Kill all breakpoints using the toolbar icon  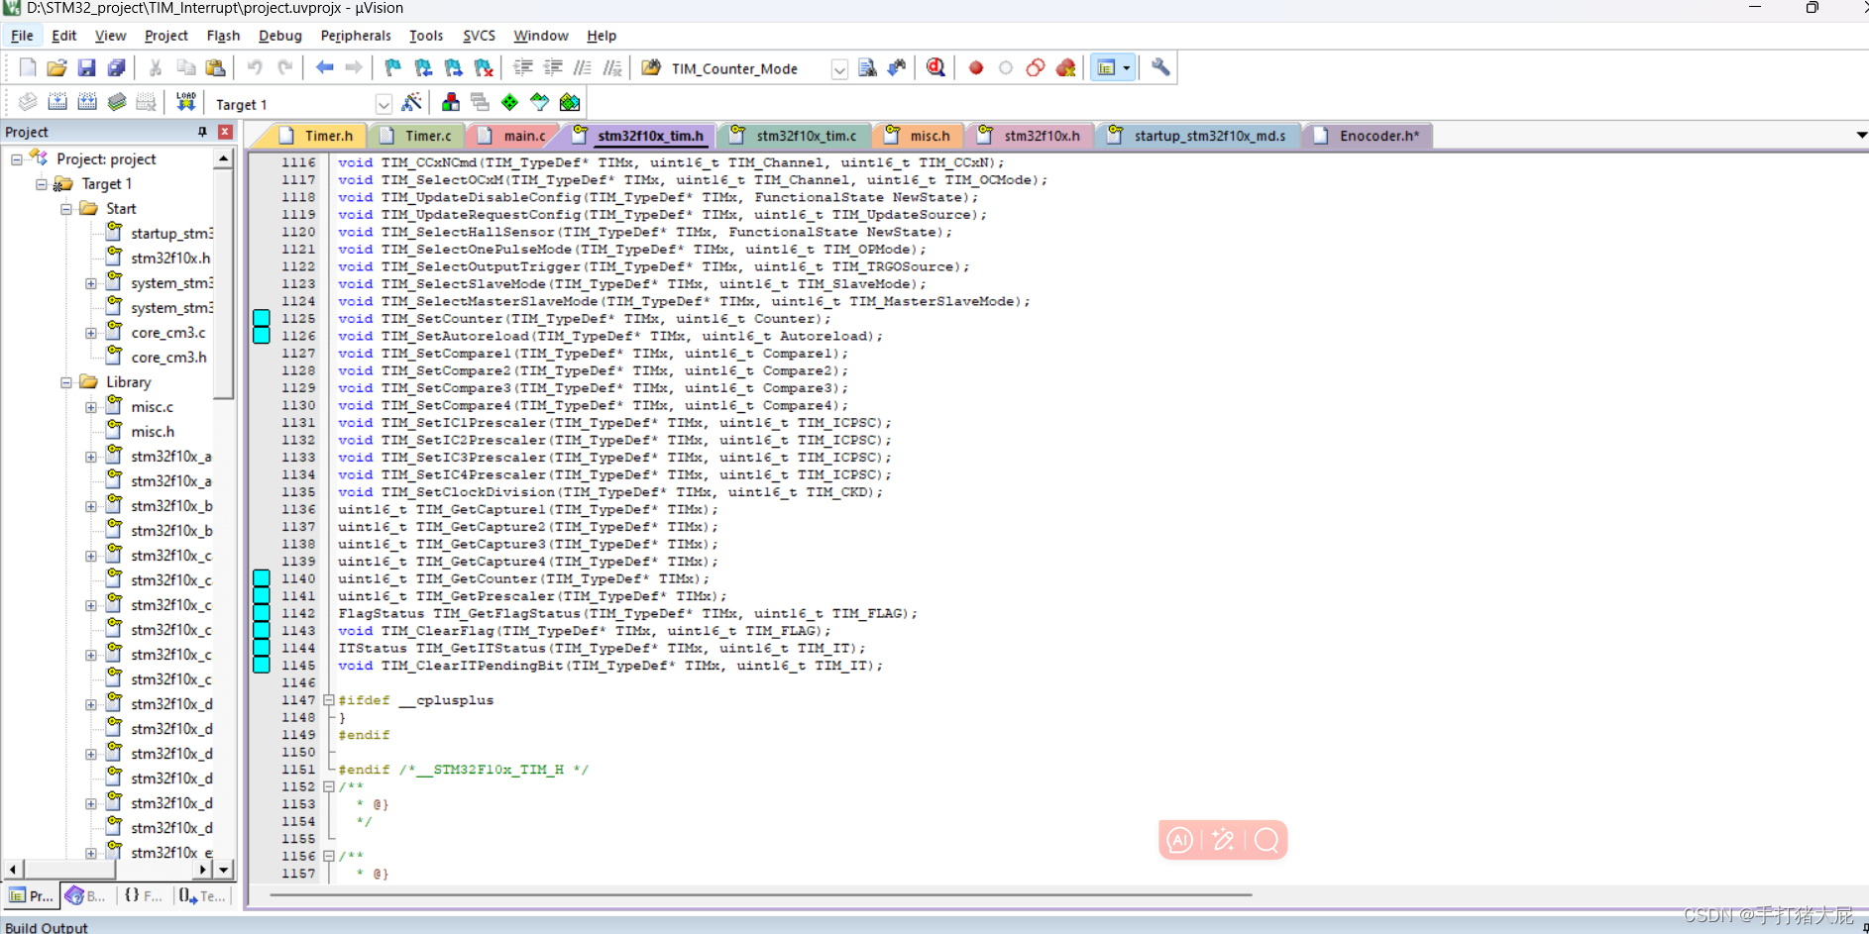[1065, 67]
